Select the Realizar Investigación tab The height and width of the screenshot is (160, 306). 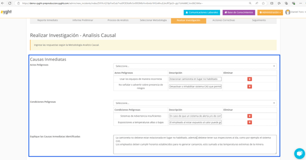coord(189,20)
